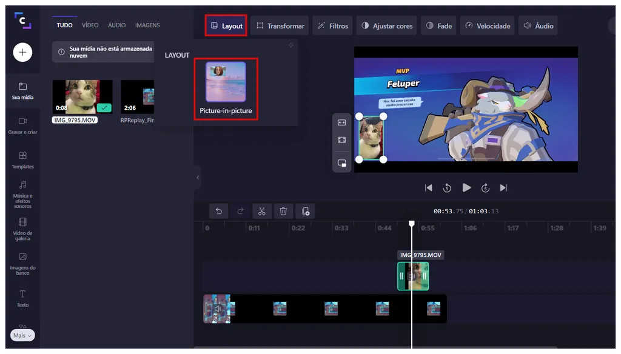Screen dimensions: 621x354
Task: Click the fit-width icon beside preview
Action: pyautogui.click(x=342, y=123)
